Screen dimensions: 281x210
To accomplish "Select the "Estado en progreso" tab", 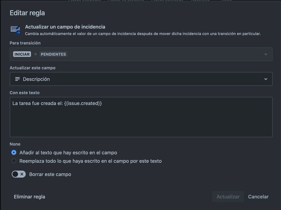I will click(x=126, y=1).
